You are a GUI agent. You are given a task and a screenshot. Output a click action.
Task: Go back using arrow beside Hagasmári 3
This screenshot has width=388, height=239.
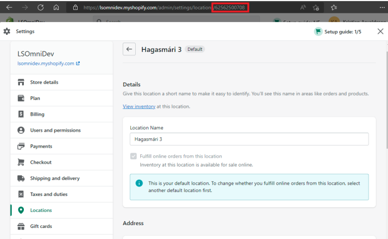[129, 49]
